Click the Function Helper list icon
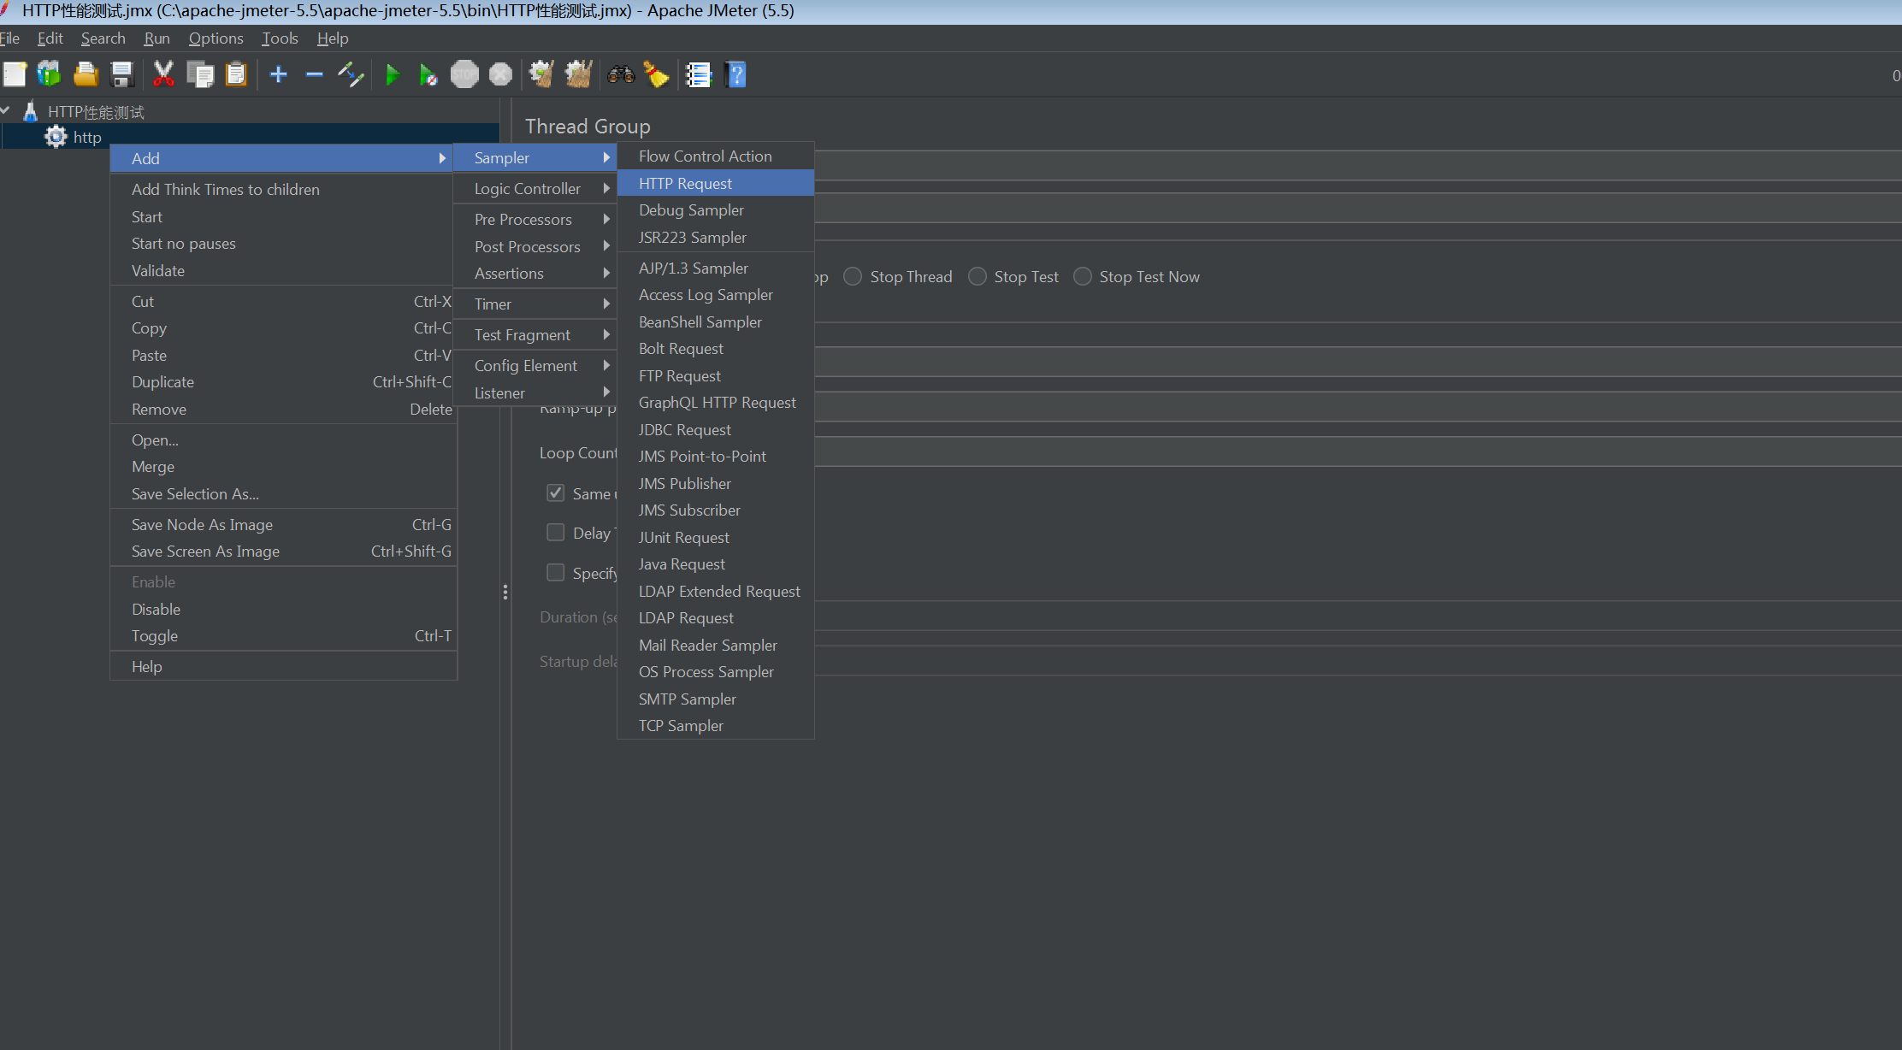 (699, 74)
